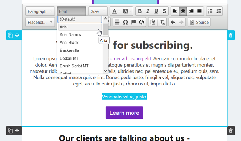241x141 pixels.
Task: Open the Placeholder dropdown
Action: pos(40,23)
